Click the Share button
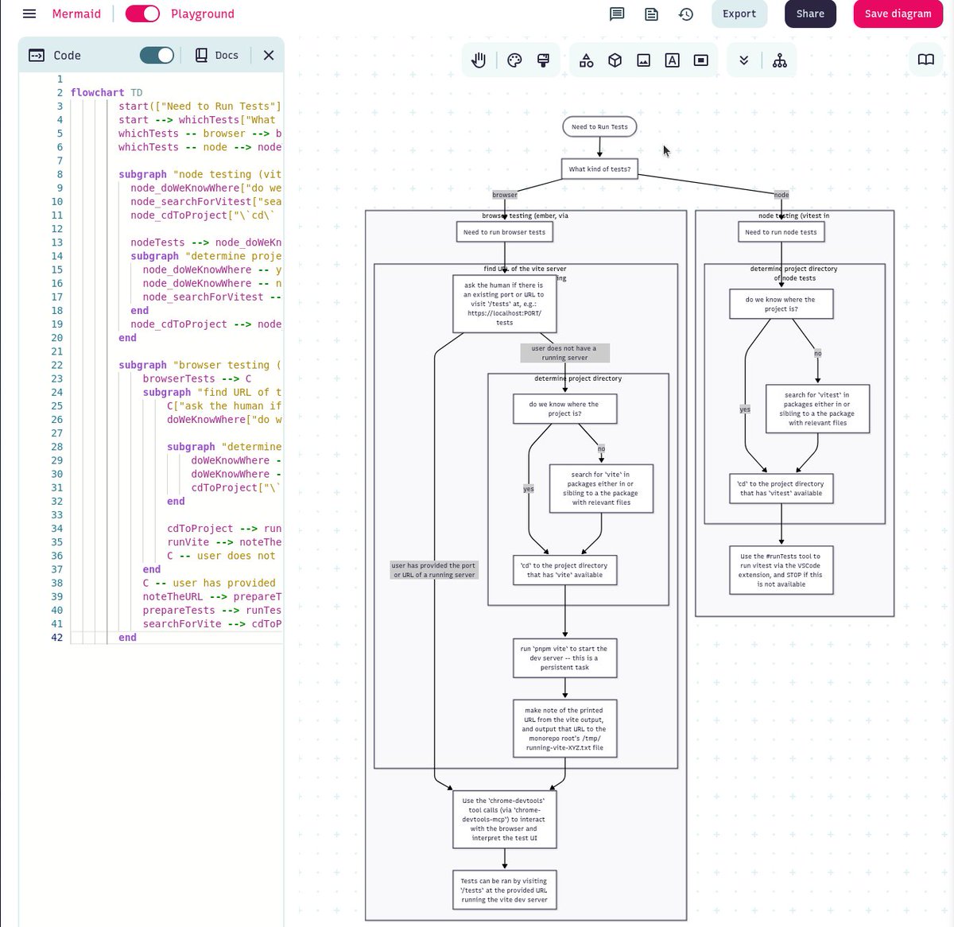 [x=810, y=14]
